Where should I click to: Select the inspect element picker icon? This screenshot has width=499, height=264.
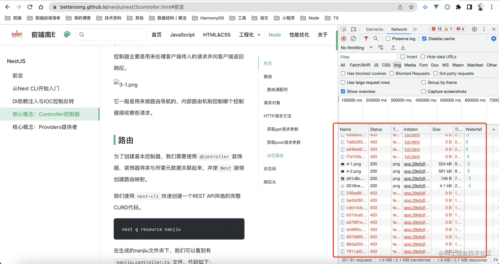tap(344, 29)
